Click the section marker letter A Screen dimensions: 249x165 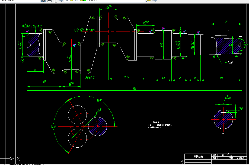(x=229, y=30)
